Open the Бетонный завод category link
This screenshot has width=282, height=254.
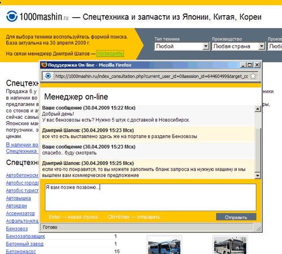(x=25, y=244)
